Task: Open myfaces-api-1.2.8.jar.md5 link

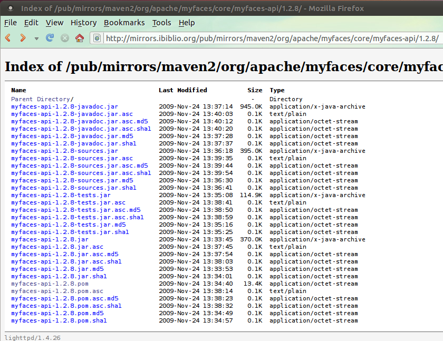Action: point(57,269)
